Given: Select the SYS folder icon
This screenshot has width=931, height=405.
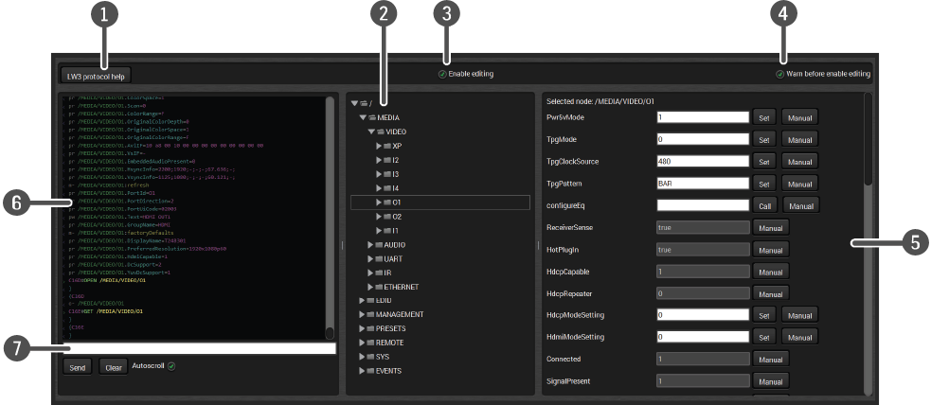Looking at the screenshot, I should point(370,357).
